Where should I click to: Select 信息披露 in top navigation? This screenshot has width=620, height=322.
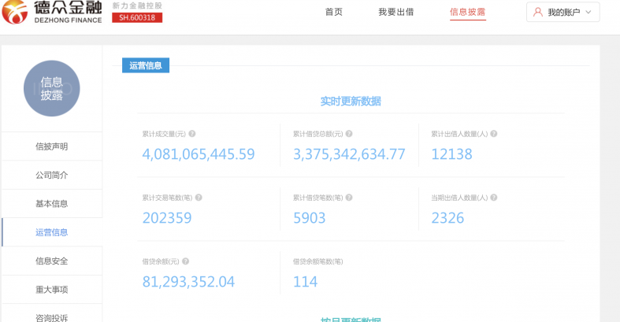click(467, 12)
